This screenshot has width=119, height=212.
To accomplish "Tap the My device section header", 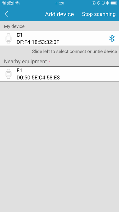I will 14,26.
